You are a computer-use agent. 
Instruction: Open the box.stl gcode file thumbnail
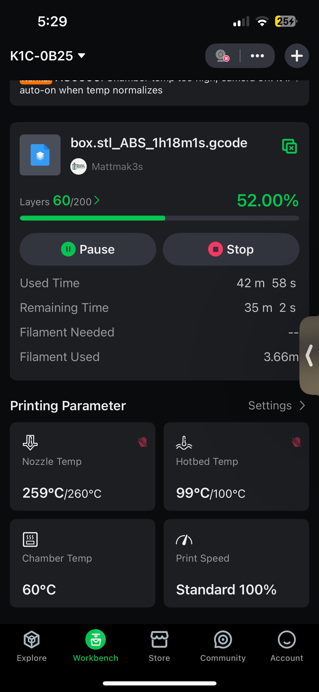pos(40,155)
